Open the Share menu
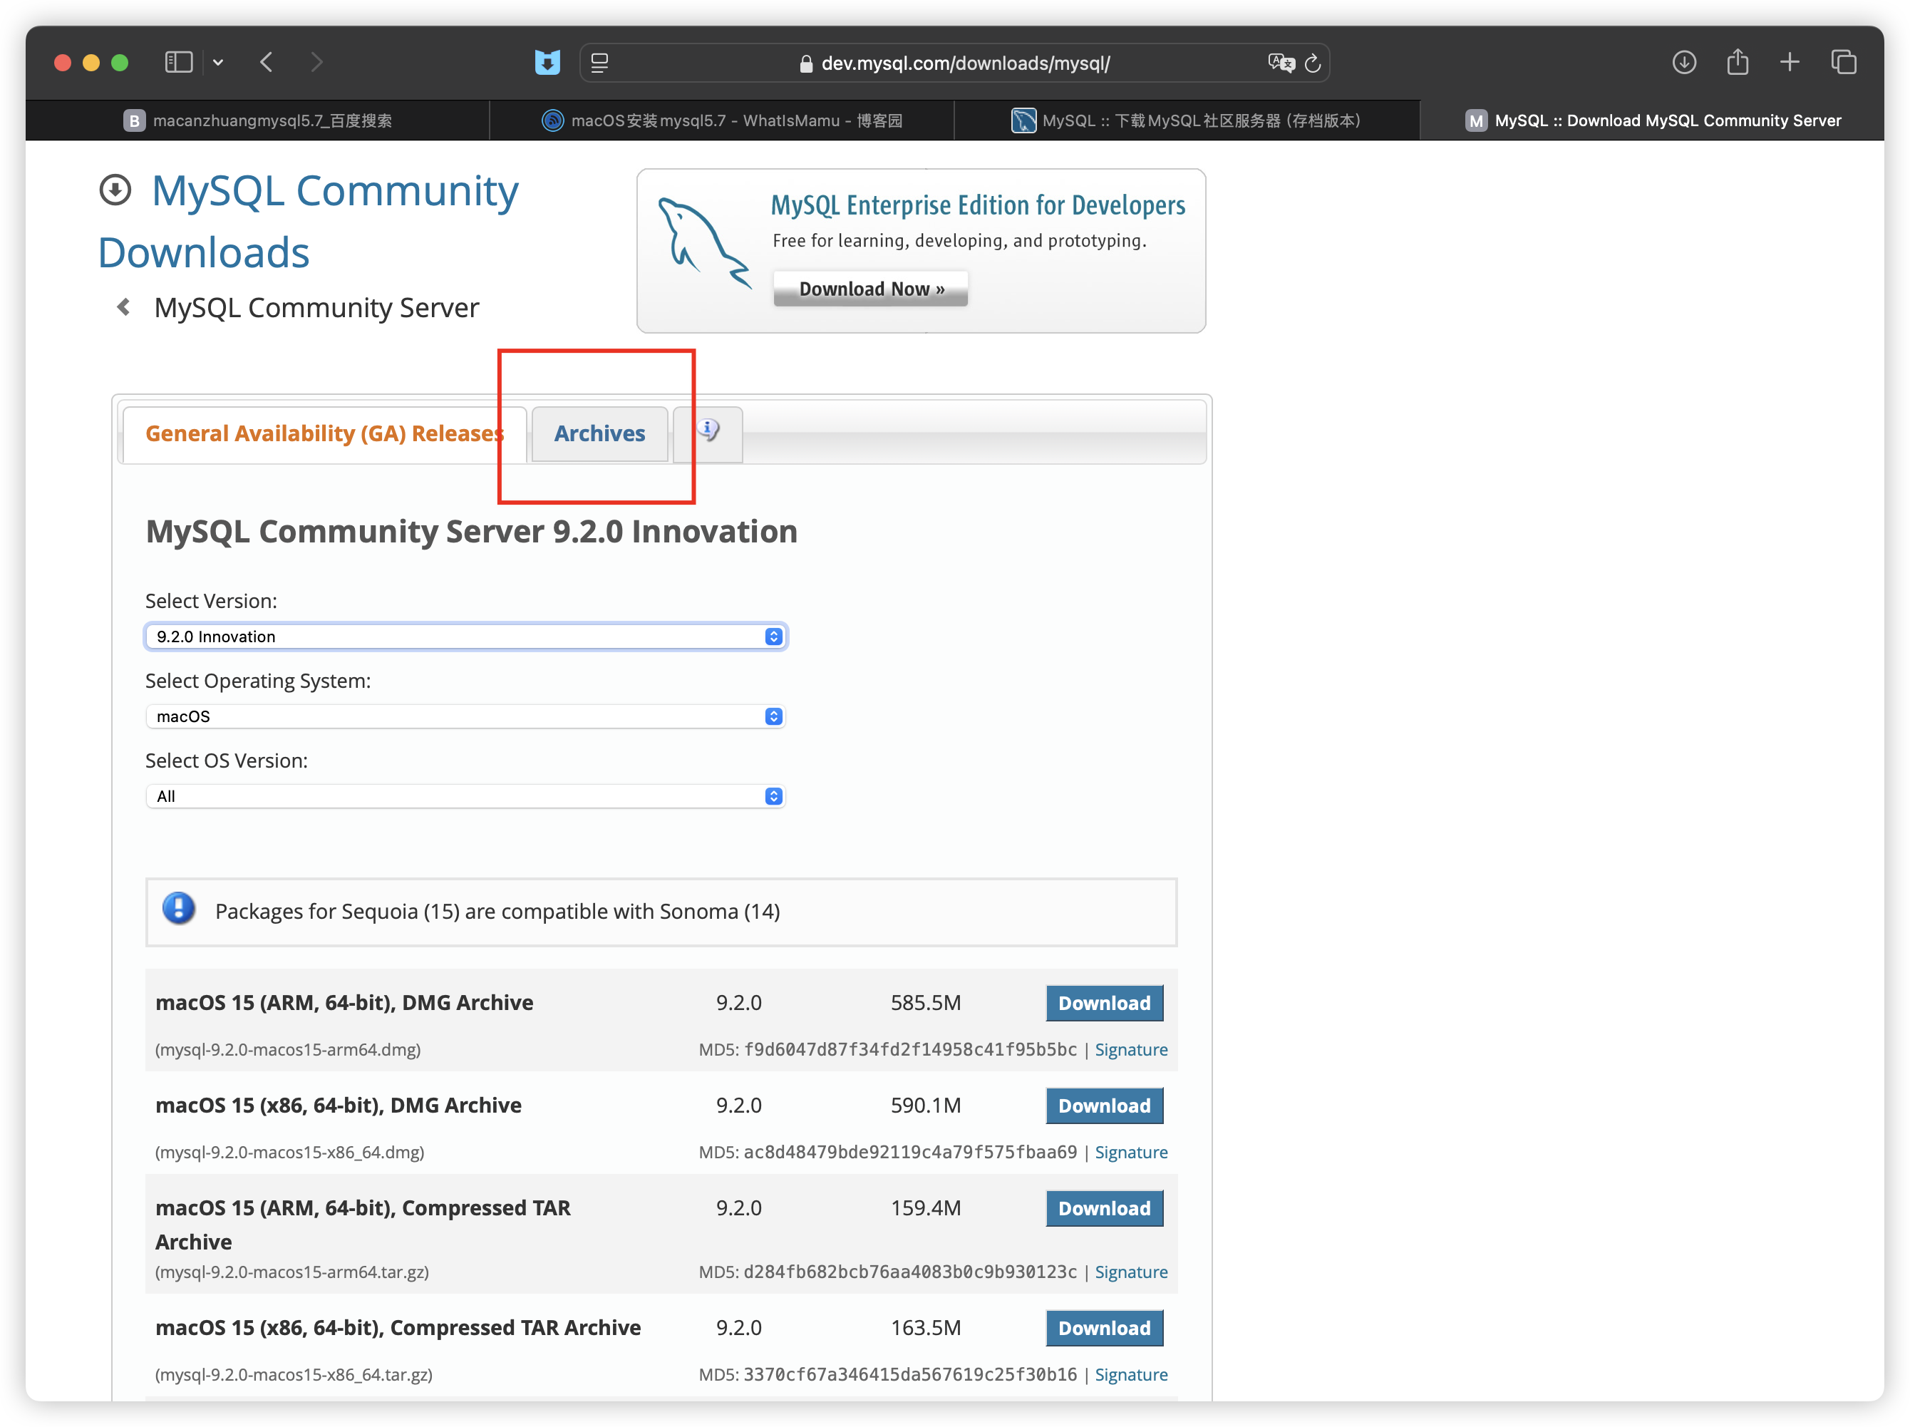1910x1427 pixels. pos(1738,62)
